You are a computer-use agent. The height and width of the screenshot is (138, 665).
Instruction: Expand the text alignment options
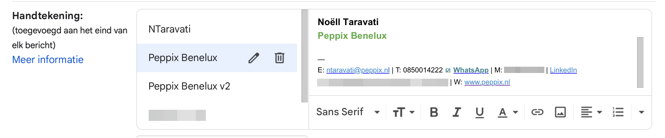tap(591, 112)
